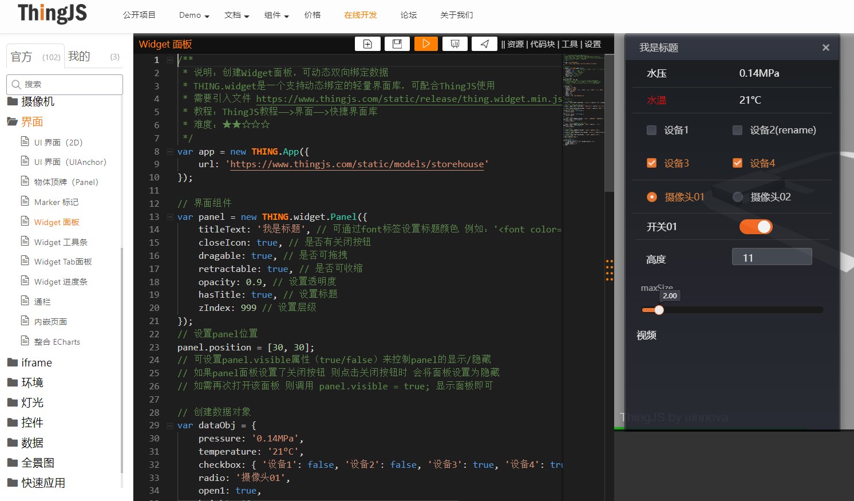Click the 搜索 search input box

pyautogui.click(x=65, y=84)
